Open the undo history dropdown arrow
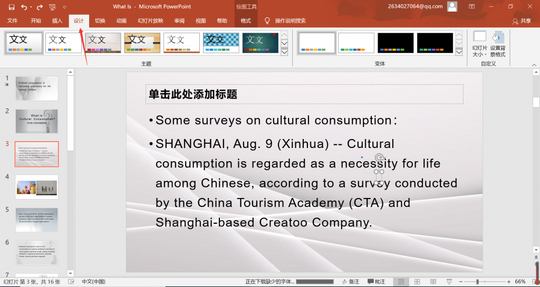Image resolution: width=540 pixels, height=287 pixels. point(31,7)
